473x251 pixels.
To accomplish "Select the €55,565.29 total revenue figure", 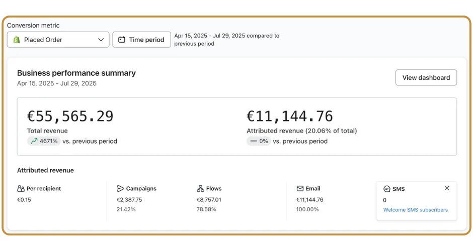I will click(70, 116).
